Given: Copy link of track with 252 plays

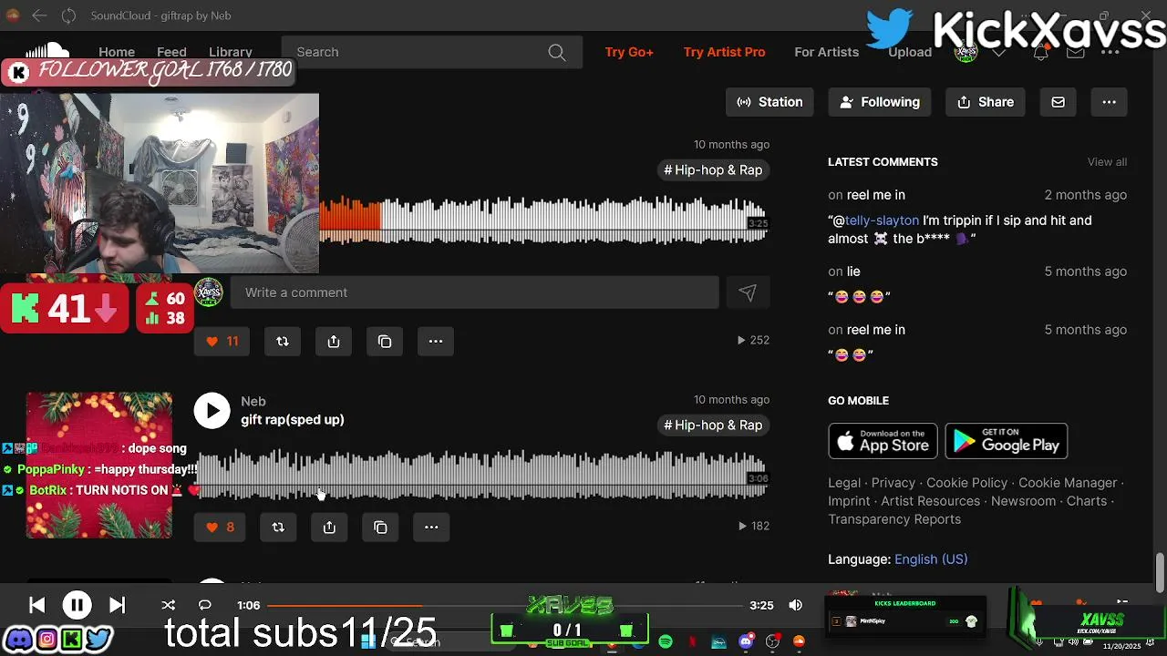Looking at the screenshot, I should click(385, 341).
